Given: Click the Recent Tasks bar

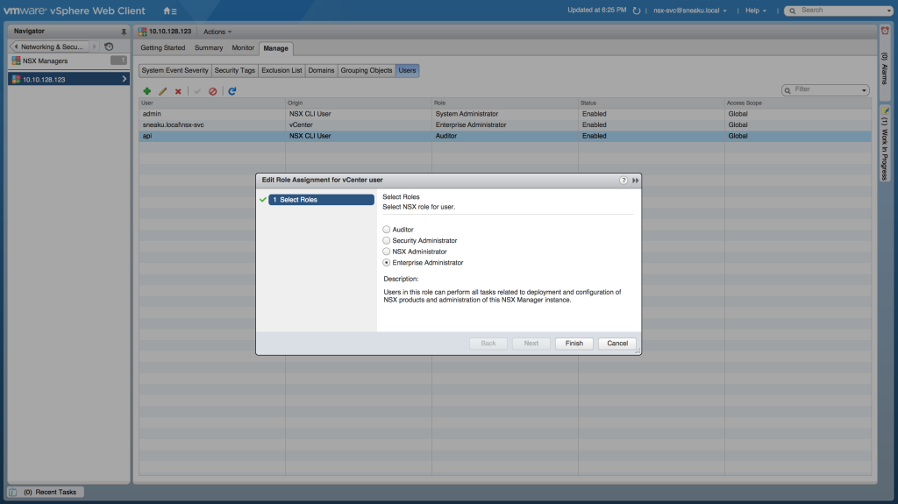Looking at the screenshot, I should 46,492.
